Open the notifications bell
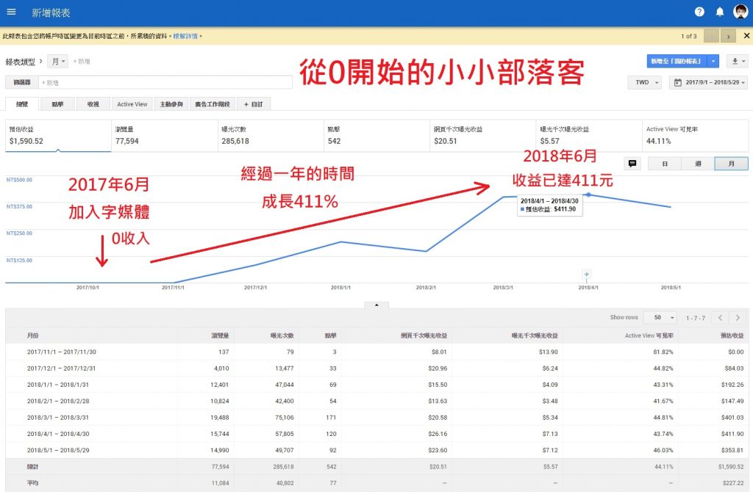The height and width of the screenshot is (494, 753). click(x=719, y=12)
